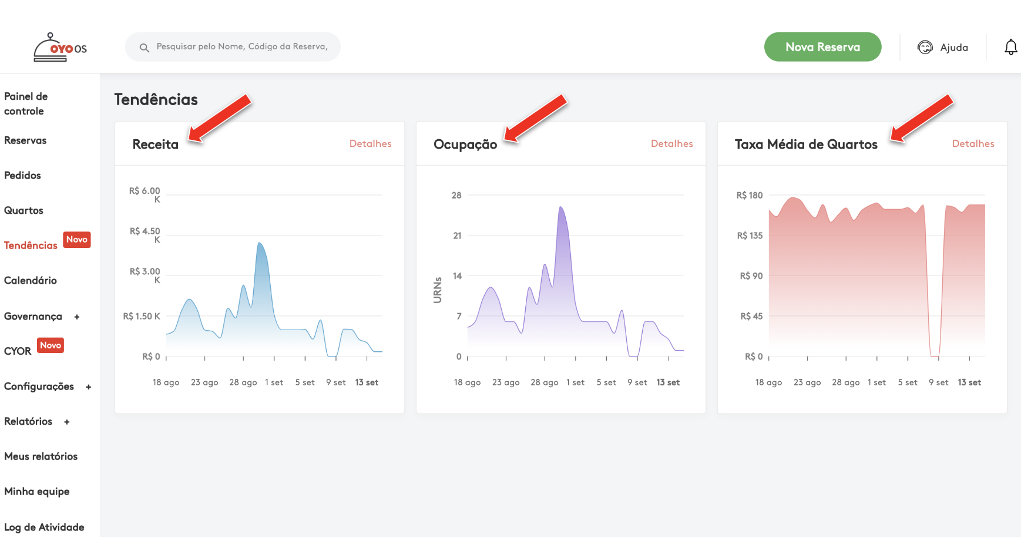Screen dimensions: 1021x551
Task: Open Log de Atividade in sidebar
Action: click(44, 528)
